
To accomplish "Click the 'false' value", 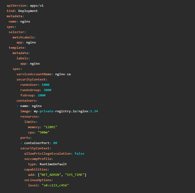I will 79,154.
